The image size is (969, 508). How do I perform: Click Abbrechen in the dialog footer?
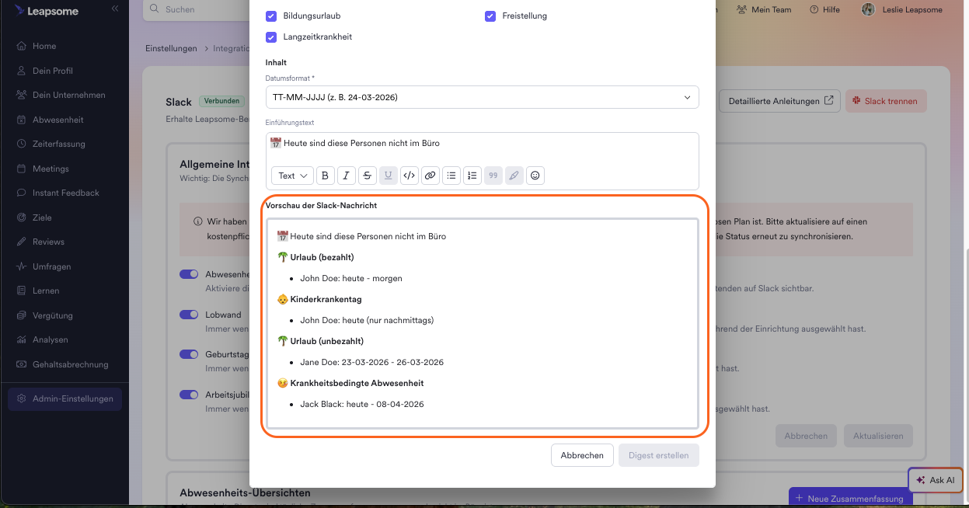pos(582,455)
